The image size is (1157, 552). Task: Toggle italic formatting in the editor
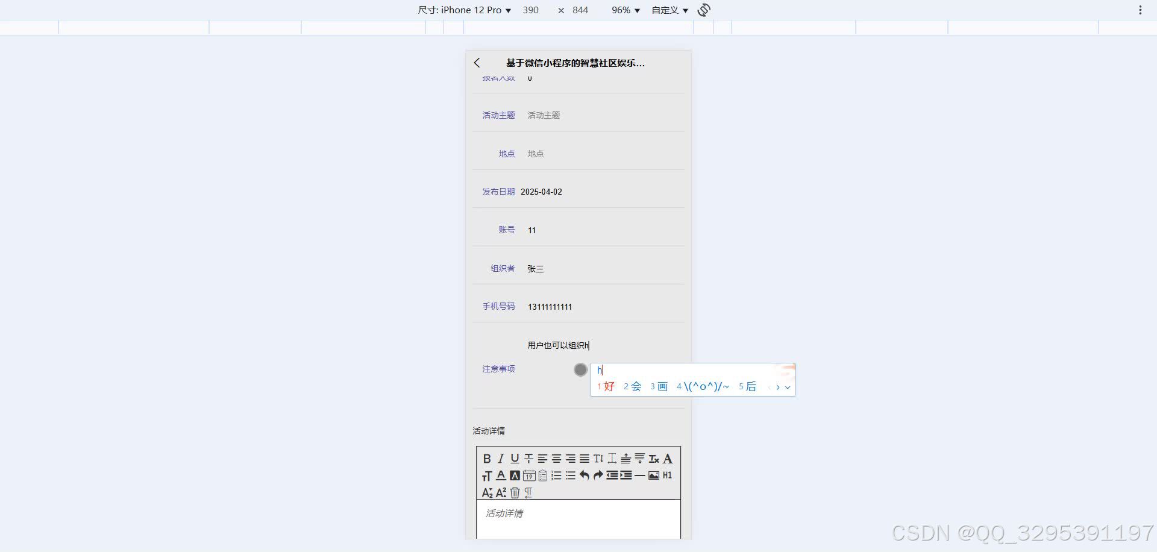click(x=501, y=459)
